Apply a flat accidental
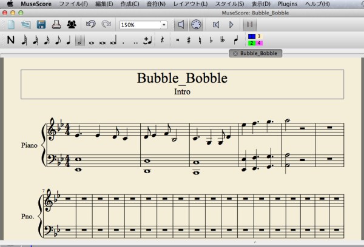This screenshot has width=364, height=247. coord(211,40)
